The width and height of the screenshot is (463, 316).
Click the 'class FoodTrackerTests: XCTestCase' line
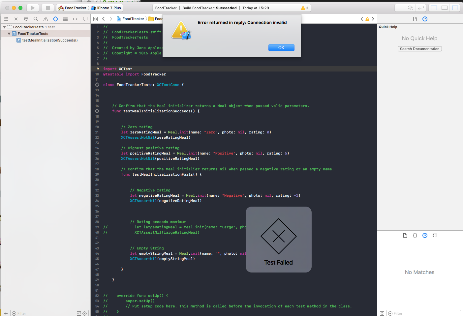(143, 85)
